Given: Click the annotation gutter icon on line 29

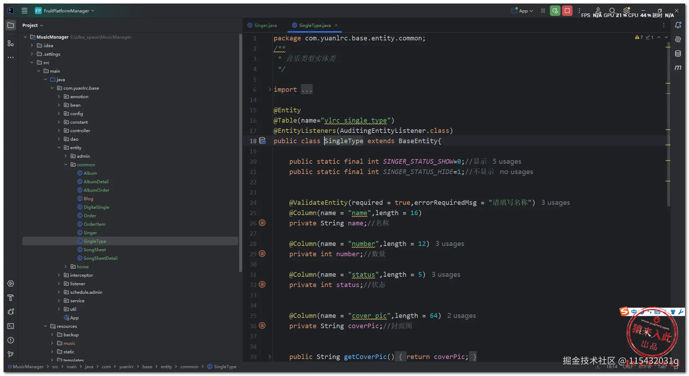Looking at the screenshot, I should (x=262, y=254).
